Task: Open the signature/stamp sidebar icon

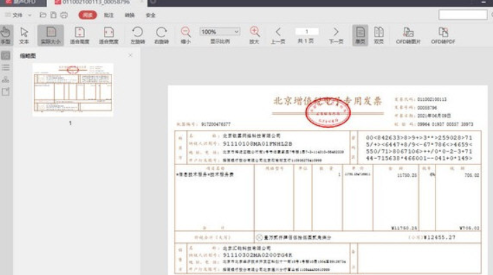Action: (x=6, y=79)
